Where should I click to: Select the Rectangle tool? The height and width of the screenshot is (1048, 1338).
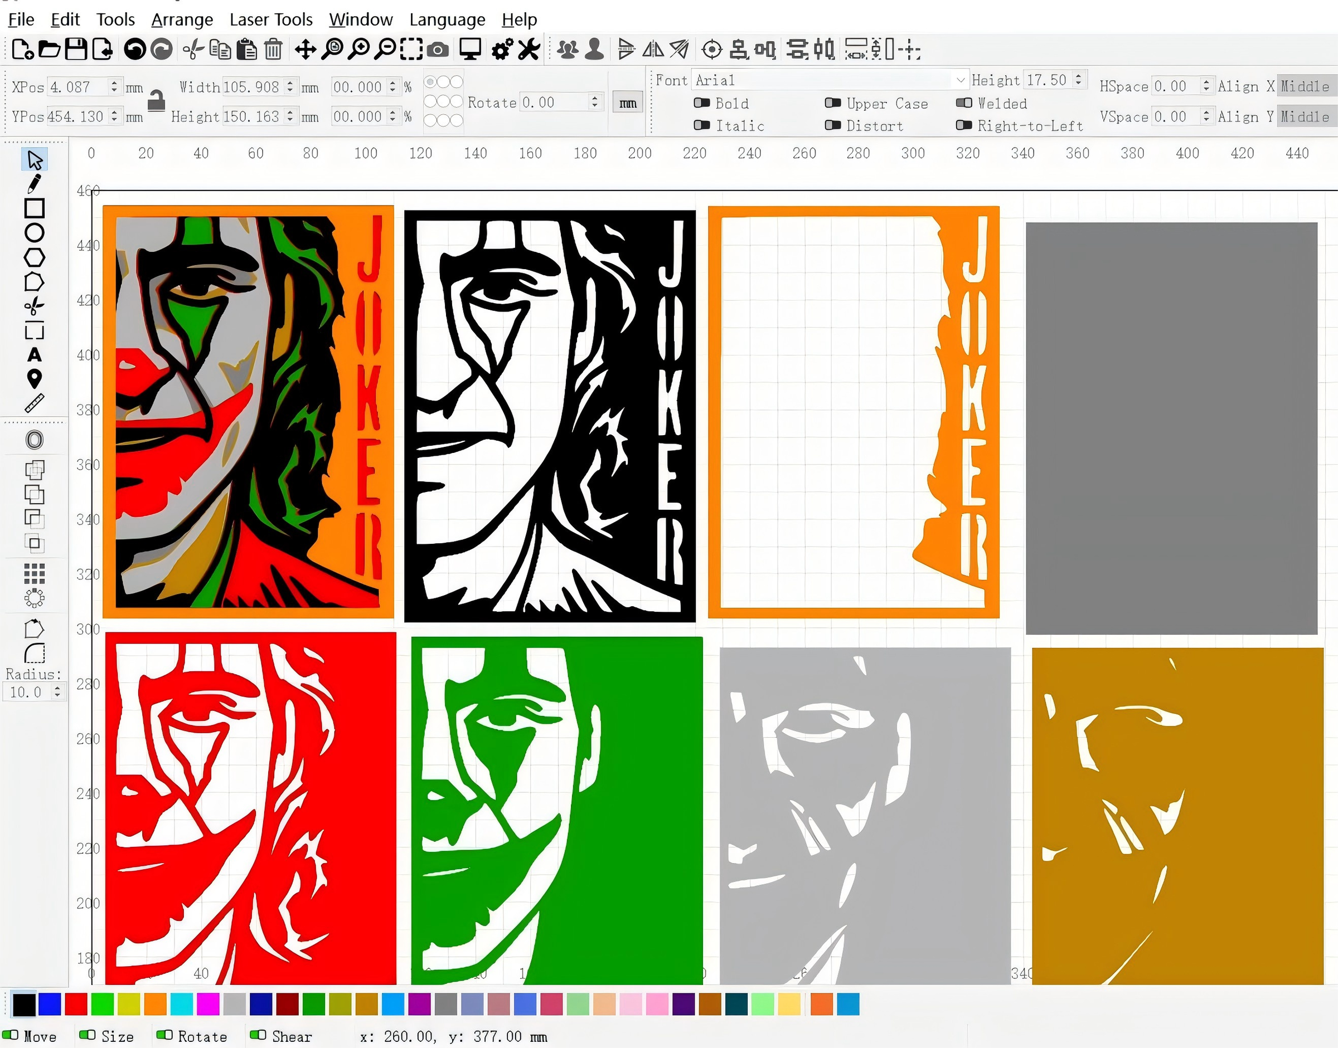point(35,208)
